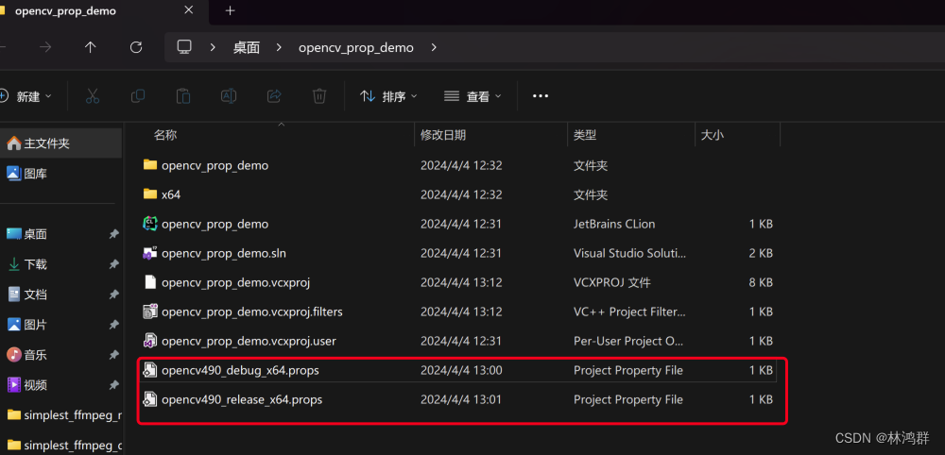
Task: Unpin 文档 using its pin icon
Action: click(113, 295)
